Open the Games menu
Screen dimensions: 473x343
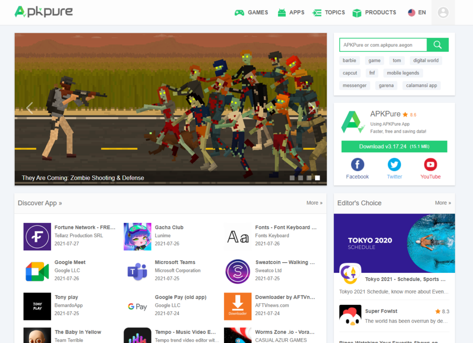(251, 13)
